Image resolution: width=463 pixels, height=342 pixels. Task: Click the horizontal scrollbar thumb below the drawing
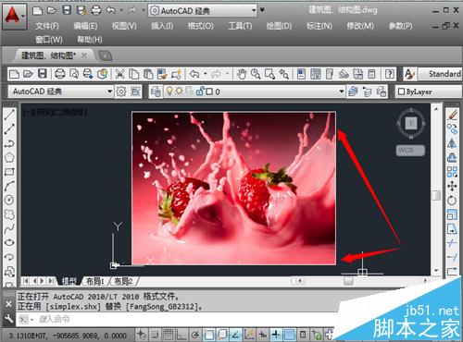click(x=348, y=281)
